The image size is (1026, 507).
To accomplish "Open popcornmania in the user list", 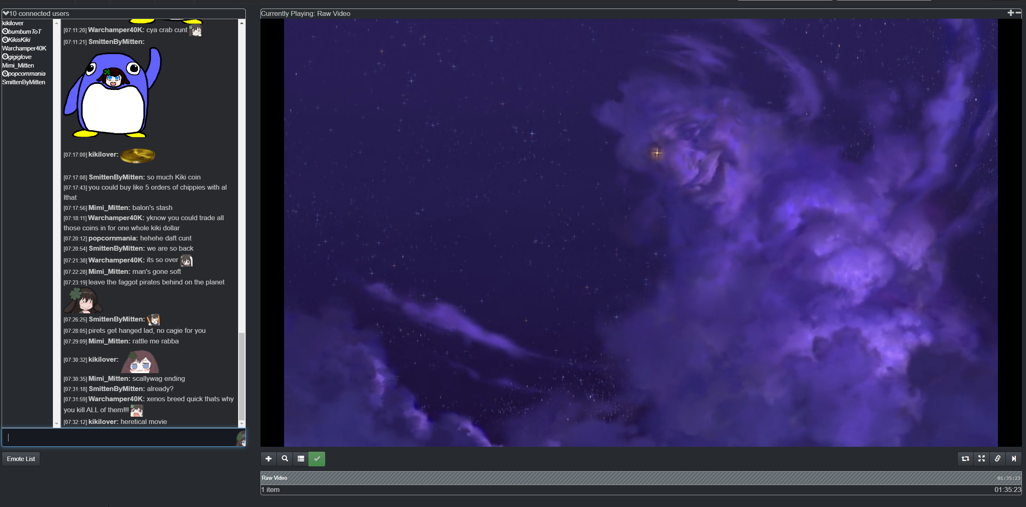I will click(x=26, y=74).
